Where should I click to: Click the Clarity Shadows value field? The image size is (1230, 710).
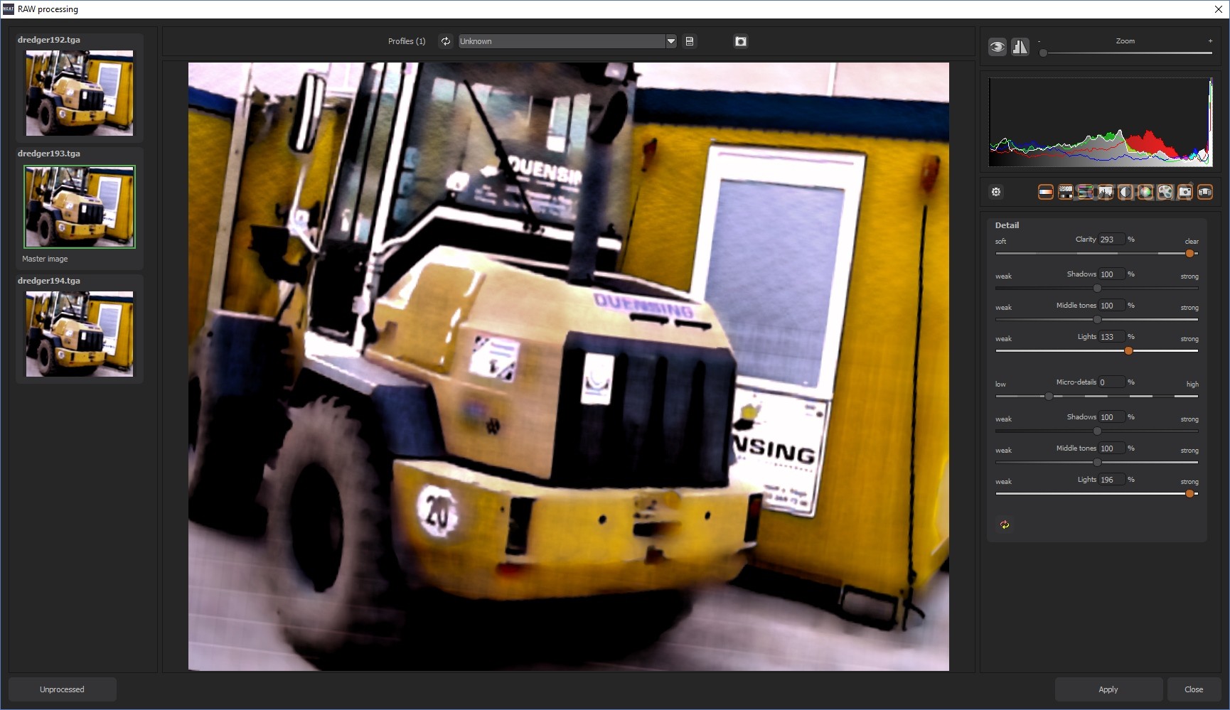click(x=1111, y=274)
